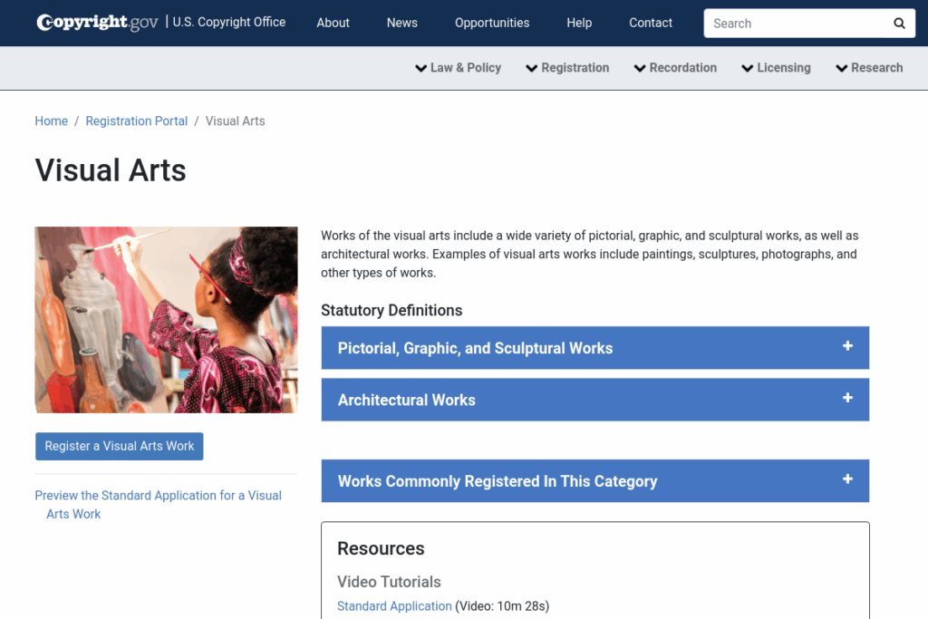Open the Licensing dropdown
Viewport: 928px width, 619px height.
(x=776, y=67)
